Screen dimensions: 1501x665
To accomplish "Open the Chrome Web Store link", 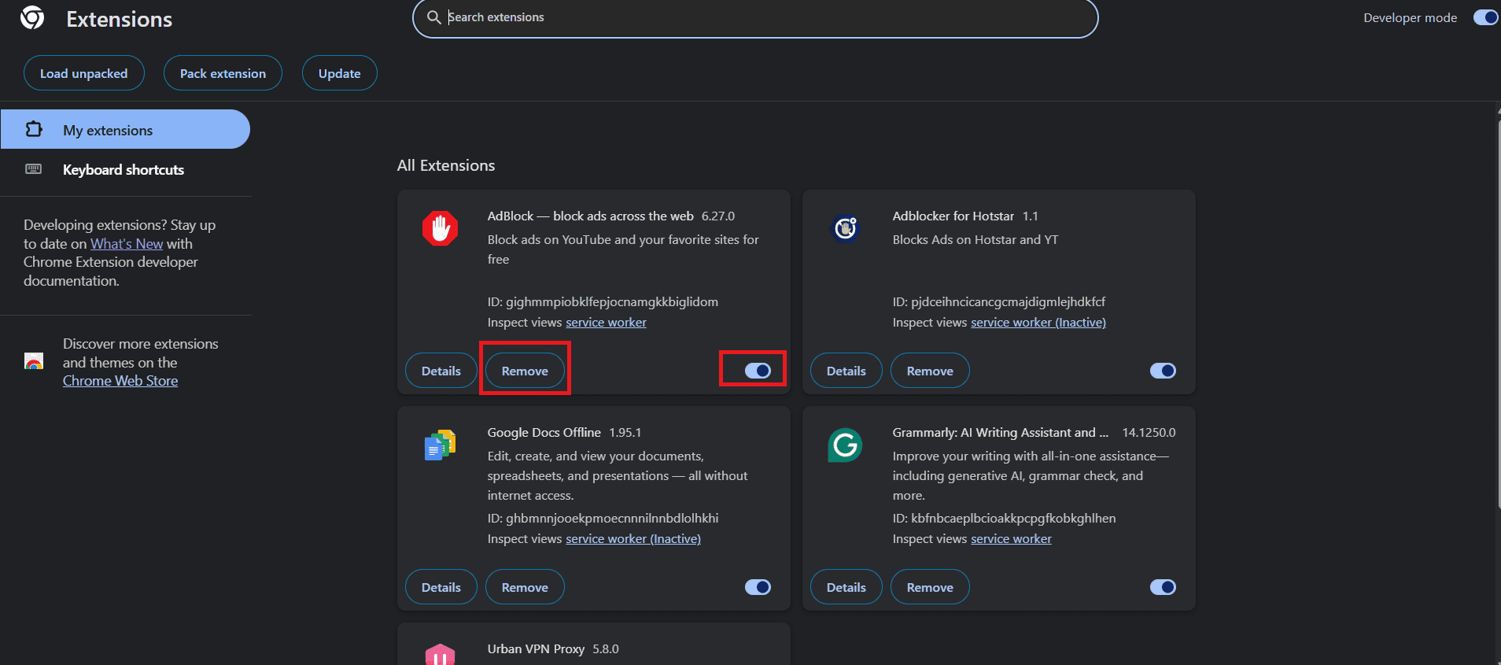I will tap(120, 381).
